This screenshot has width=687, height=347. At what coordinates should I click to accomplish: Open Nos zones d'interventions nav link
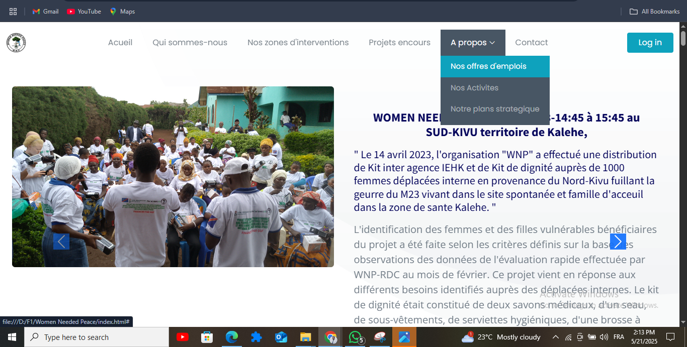coord(298,43)
